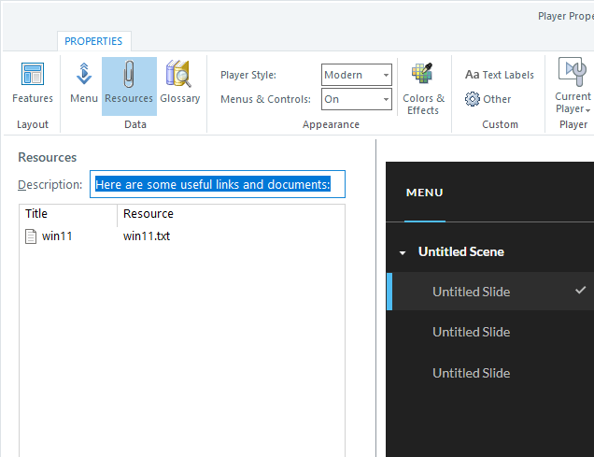Open the Player Style Modern dropdown
Viewport: 594px width, 457px height.
[356, 75]
